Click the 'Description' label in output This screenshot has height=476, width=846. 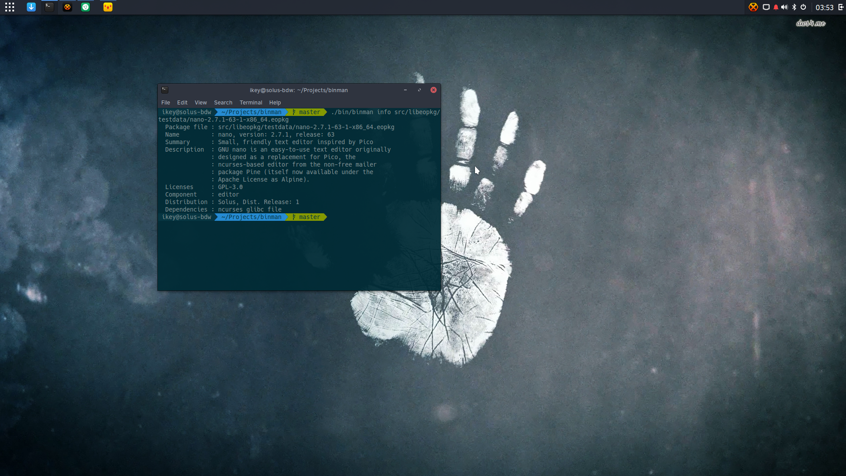coord(185,150)
